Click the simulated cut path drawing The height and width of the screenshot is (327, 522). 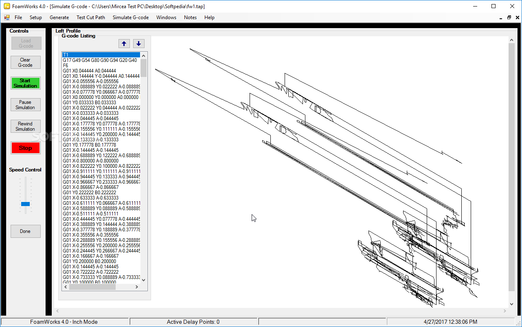[317, 178]
